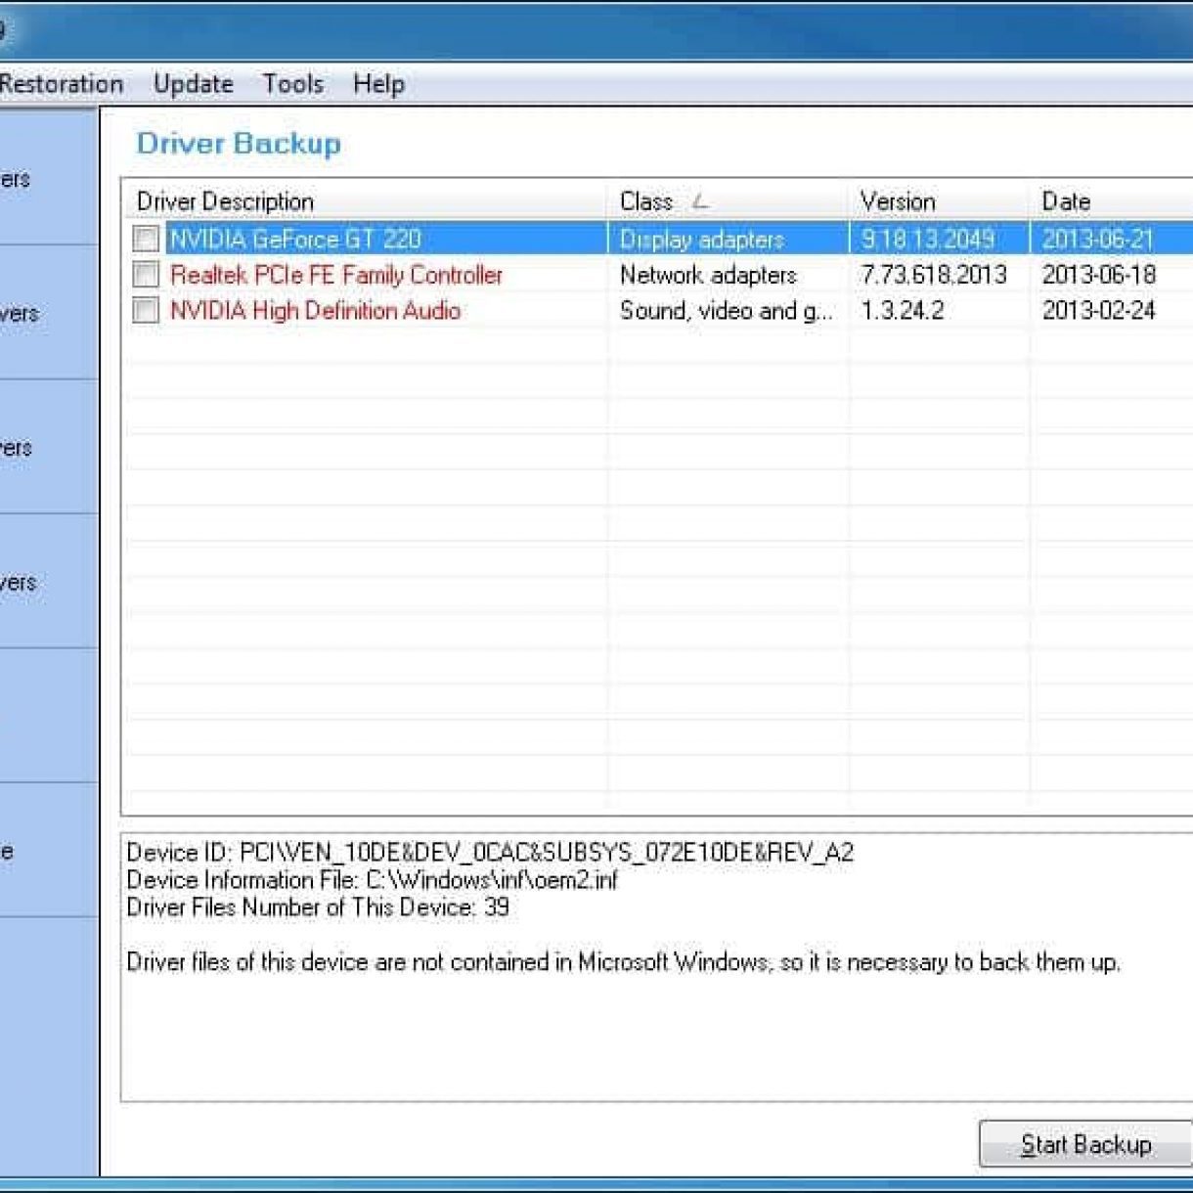Image resolution: width=1193 pixels, height=1193 pixels.
Task: Click the Device Information File path line
Action: coord(373,880)
